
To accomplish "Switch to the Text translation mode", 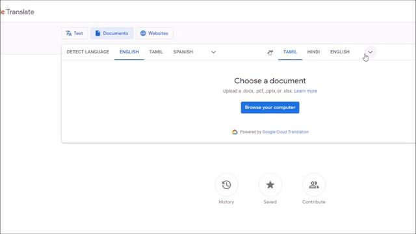I will tap(75, 33).
